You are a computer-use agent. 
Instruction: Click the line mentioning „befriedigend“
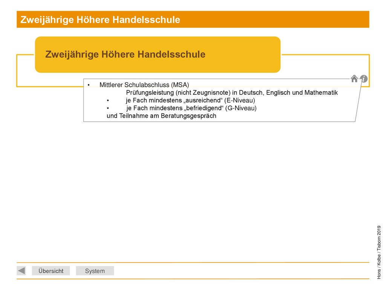coord(191,108)
